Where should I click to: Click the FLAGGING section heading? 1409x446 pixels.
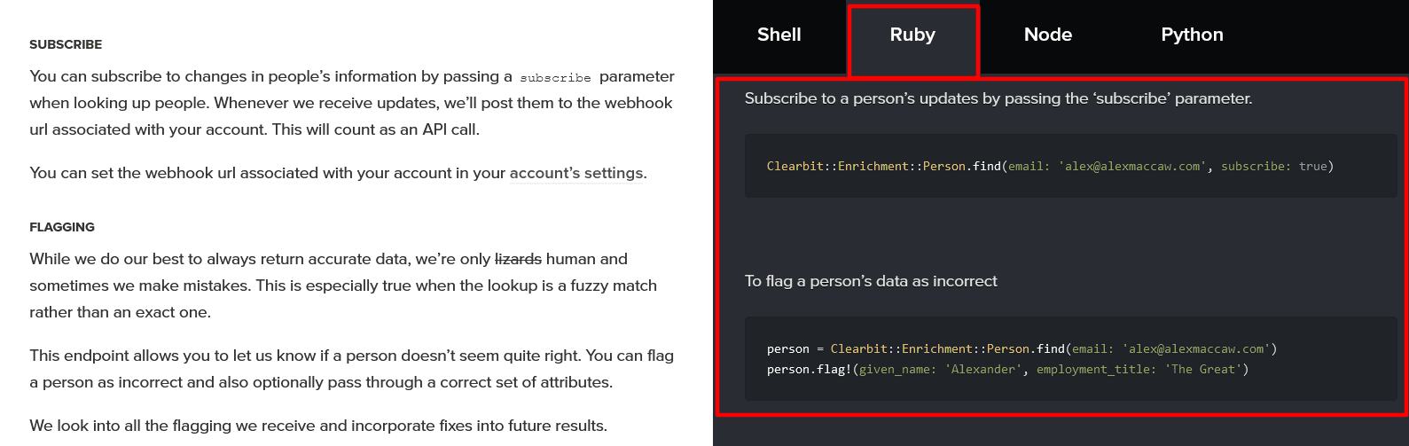62,227
